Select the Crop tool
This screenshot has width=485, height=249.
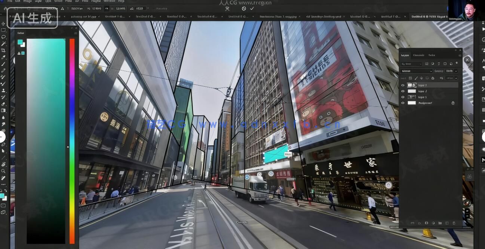[x=3, y=50]
